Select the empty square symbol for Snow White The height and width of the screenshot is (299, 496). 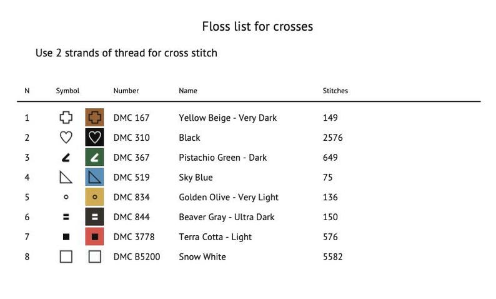point(66,256)
